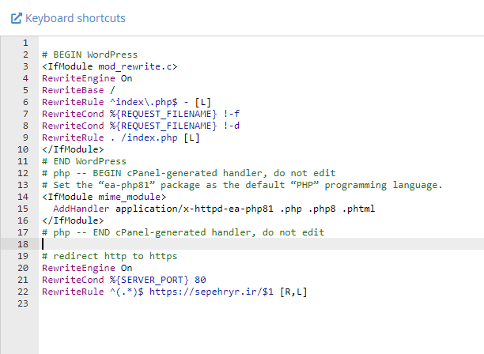484x354 pixels.
Task: Place cursor on first REQUEST_FILENAME !-f condition
Action: tap(141, 114)
